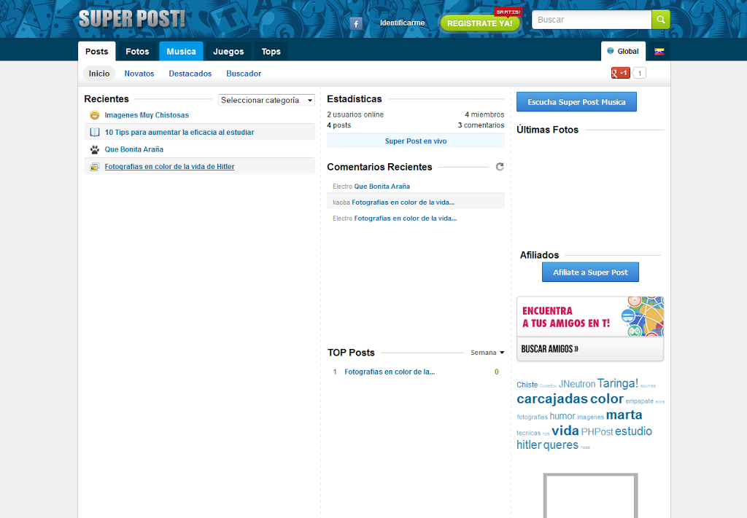
Task: Click the Facebook login icon
Action: coord(356,23)
